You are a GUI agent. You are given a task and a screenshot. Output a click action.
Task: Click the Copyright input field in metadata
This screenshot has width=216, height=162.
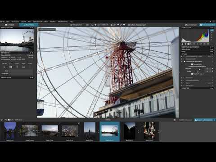(21, 73)
